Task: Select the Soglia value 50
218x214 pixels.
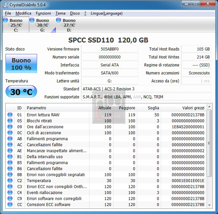Action: click(x=157, y=115)
